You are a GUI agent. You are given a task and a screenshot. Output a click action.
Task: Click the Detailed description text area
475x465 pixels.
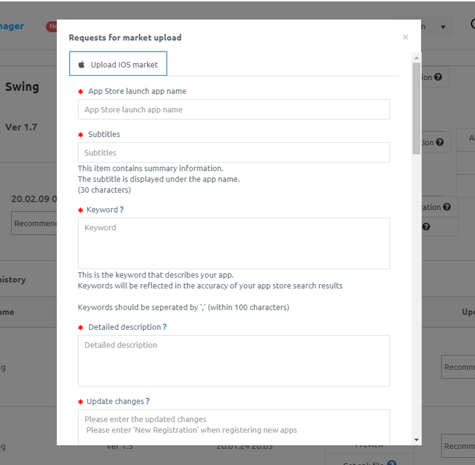pos(234,361)
